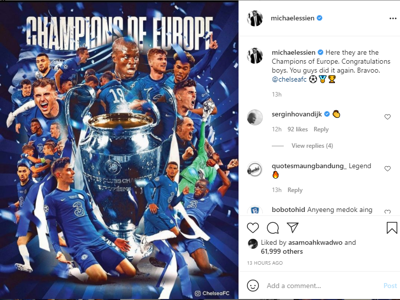Like quotesmaungbandung_'s Legend comment
This screenshot has width=400, height=300.
tap(388, 169)
